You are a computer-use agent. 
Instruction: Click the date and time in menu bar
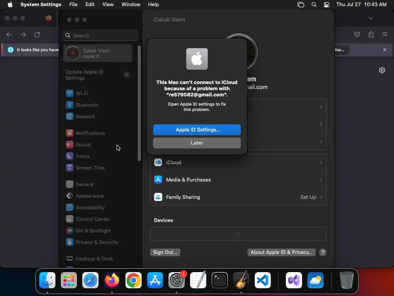pyautogui.click(x=361, y=5)
